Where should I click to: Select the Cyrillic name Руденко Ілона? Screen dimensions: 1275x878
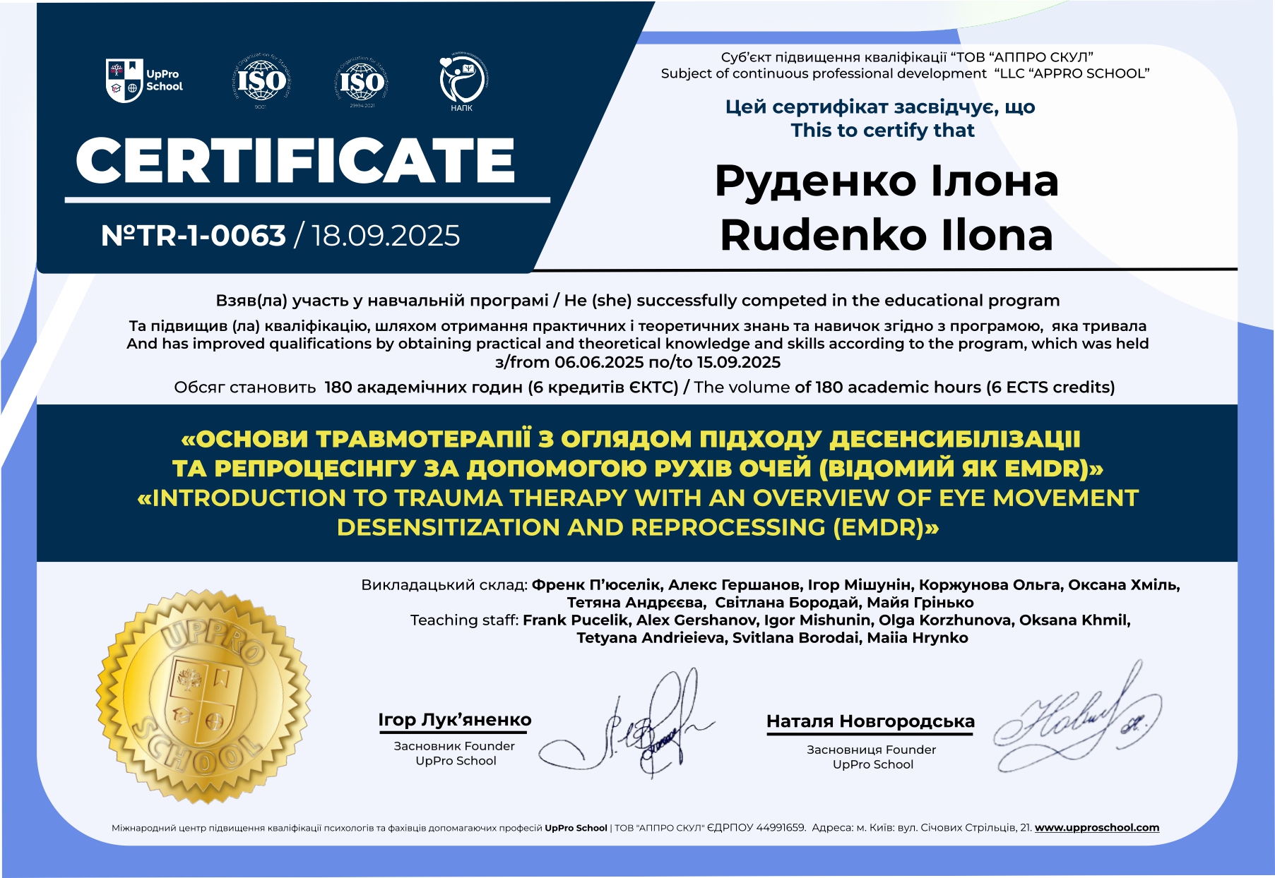886,181
